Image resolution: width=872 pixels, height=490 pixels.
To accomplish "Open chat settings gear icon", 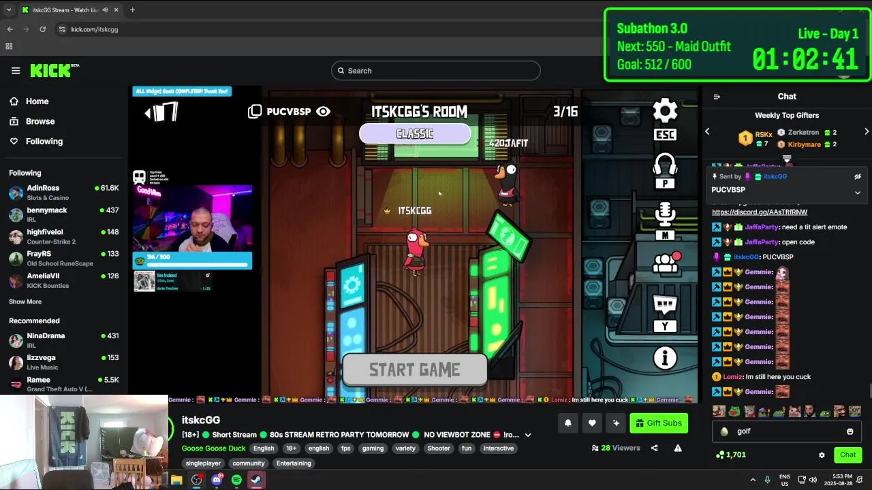I will (822, 455).
